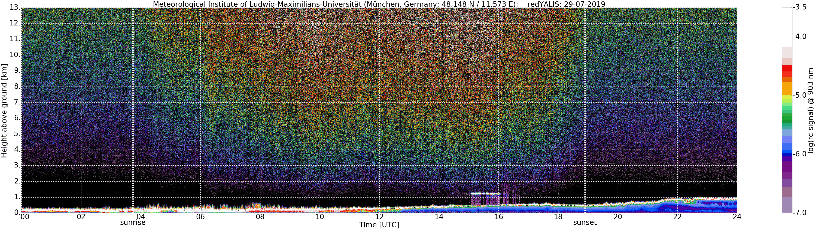
Task: Click the '00' tick on the time axis
Action: pyautogui.click(x=25, y=217)
